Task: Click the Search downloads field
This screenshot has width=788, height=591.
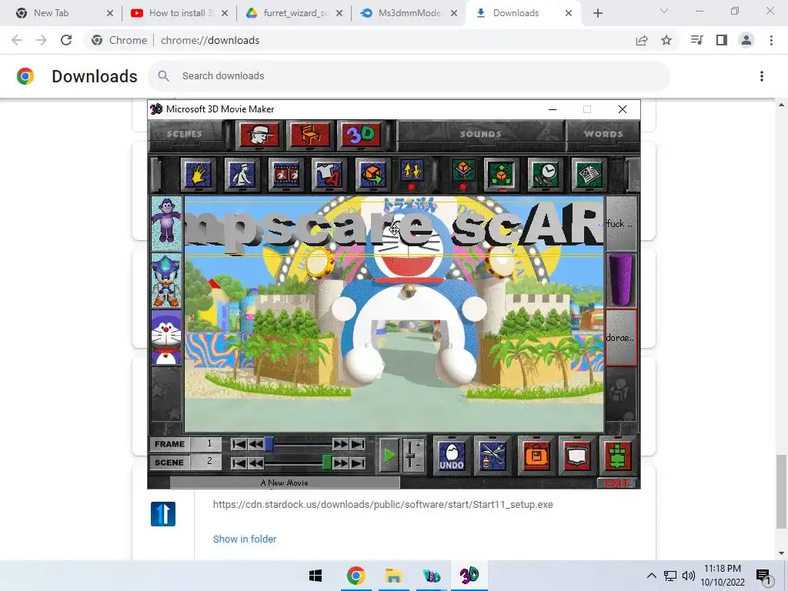Action: pyautogui.click(x=409, y=76)
